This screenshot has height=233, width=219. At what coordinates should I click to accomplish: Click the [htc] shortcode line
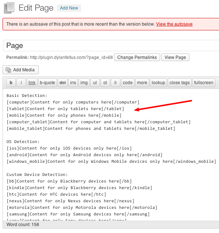coord(56,194)
